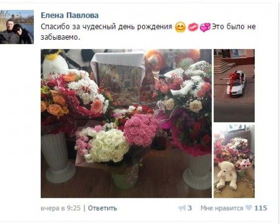Open the large flower bouquets photo
Screen dimensions: 280x224
tap(126, 123)
